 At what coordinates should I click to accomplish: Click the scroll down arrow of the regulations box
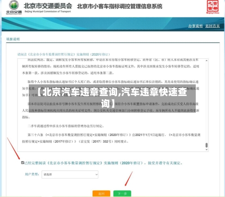coord(207,149)
